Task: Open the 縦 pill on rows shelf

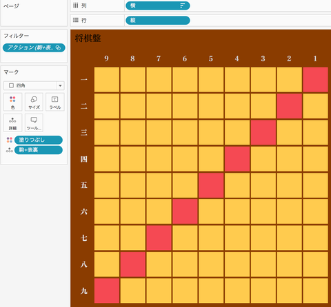Action: (x=158, y=20)
